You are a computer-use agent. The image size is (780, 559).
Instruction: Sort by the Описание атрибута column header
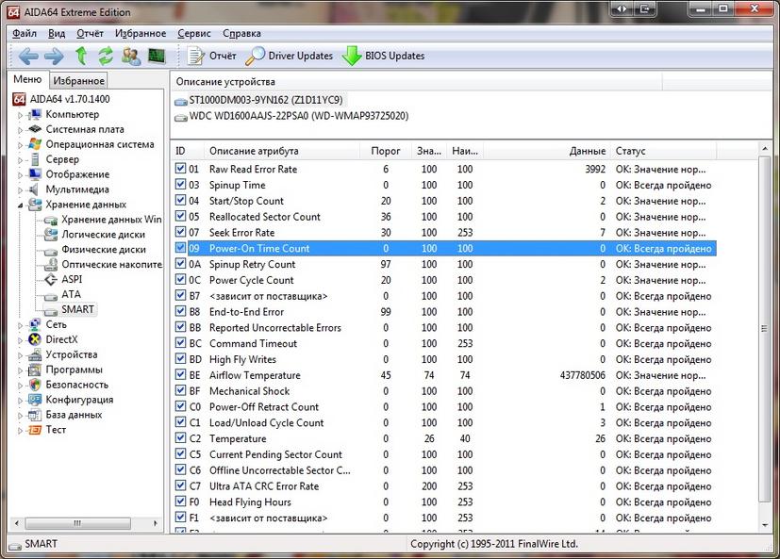[281, 151]
